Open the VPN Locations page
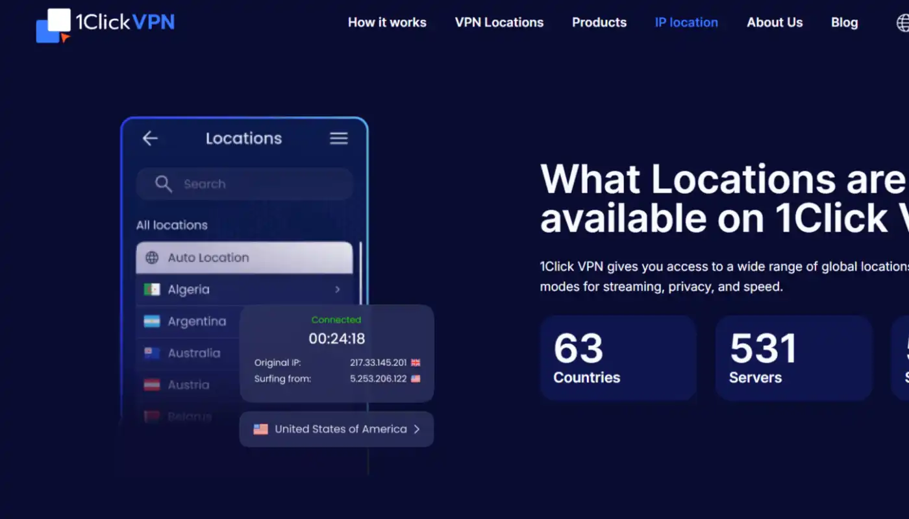The height and width of the screenshot is (519, 909). pyautogui.click(x=499, y=23)
